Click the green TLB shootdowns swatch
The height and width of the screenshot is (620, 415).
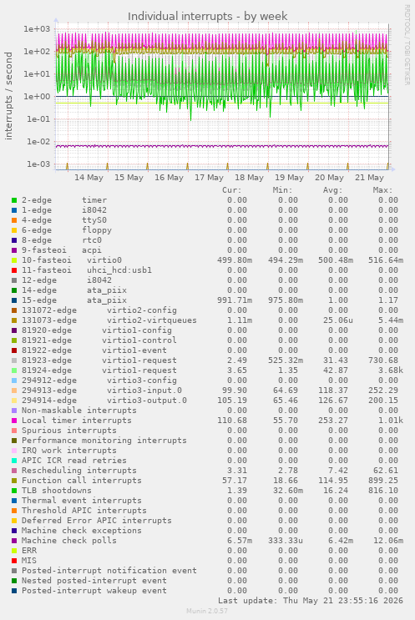click(x=14, y=491)
